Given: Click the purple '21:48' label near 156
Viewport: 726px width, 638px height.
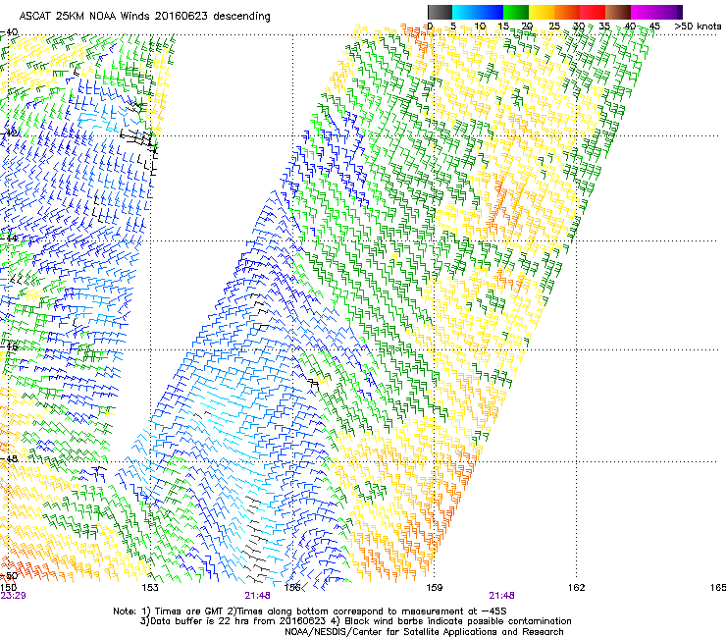Looking at the screenshot, I should tap(257, 596).
